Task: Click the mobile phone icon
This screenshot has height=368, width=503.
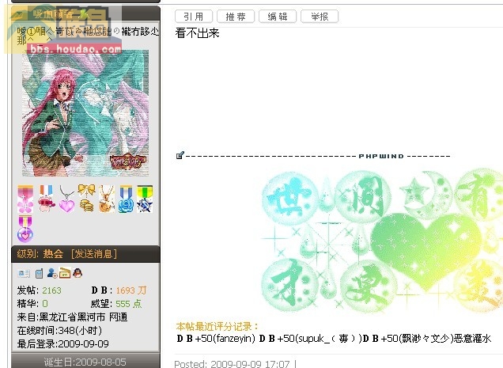Action: (x=39, y=273)
